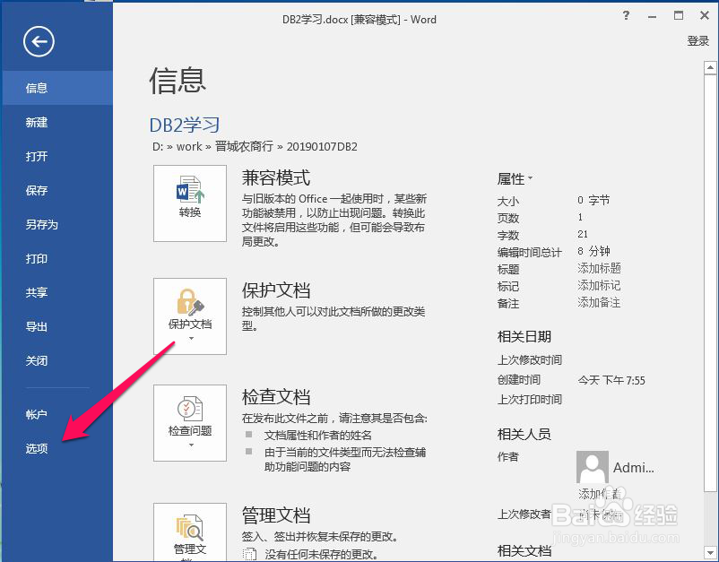Click the scrollbar down arrow

tap(710, 552)
